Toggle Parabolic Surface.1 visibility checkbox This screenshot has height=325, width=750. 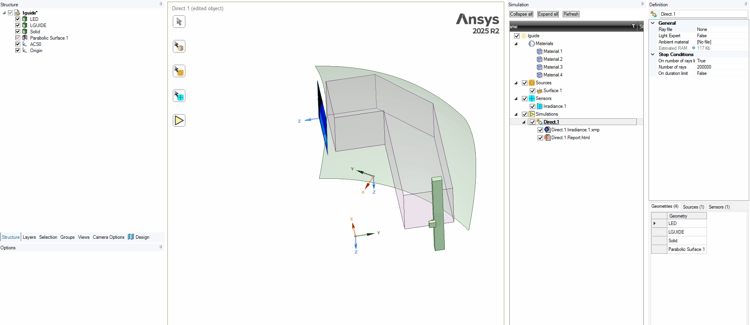(18, 38)
